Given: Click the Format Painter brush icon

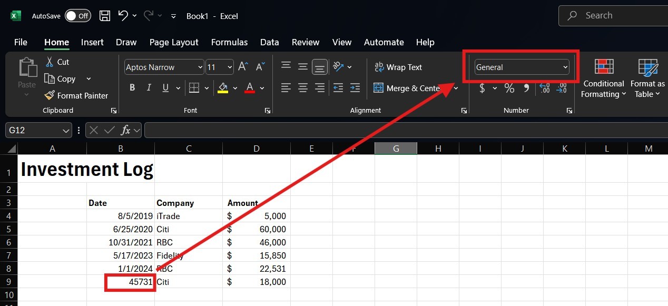Looking at the screenshot, I should [49, 95].
